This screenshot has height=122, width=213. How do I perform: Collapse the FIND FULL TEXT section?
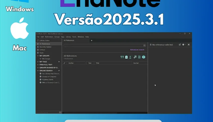point(38,65)
